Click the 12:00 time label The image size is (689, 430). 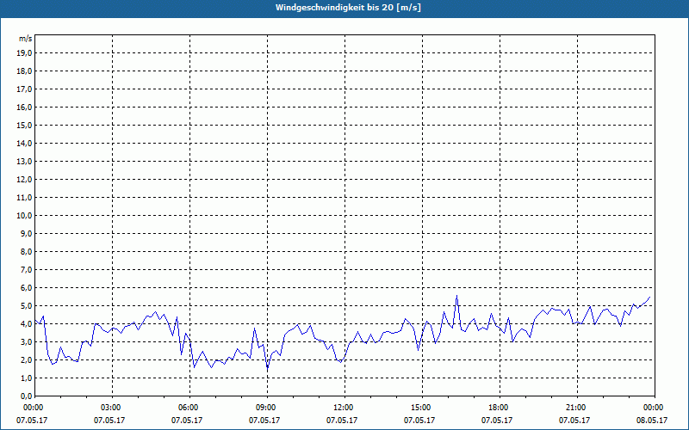[344, 408]
